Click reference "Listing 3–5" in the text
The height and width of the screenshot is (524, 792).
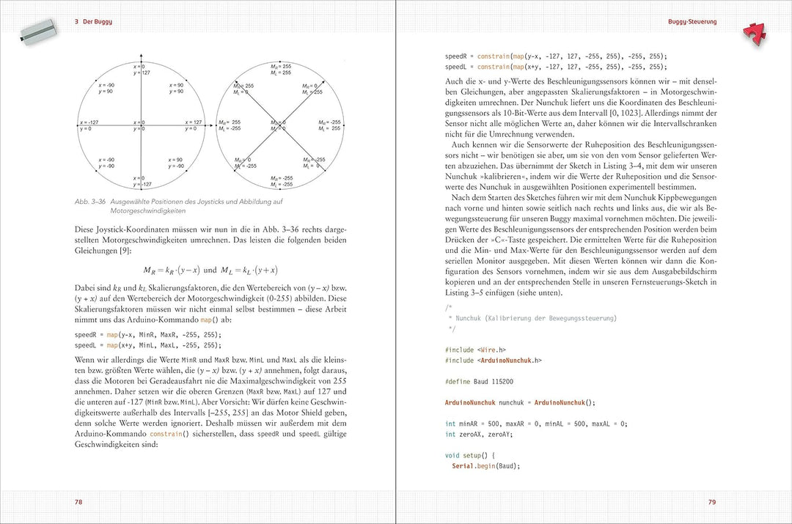click(463, 293)
